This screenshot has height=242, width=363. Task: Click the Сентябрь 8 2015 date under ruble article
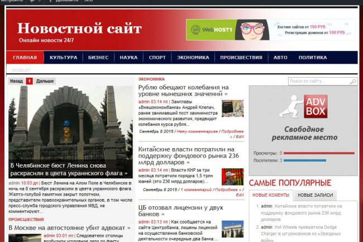point(156,131)
